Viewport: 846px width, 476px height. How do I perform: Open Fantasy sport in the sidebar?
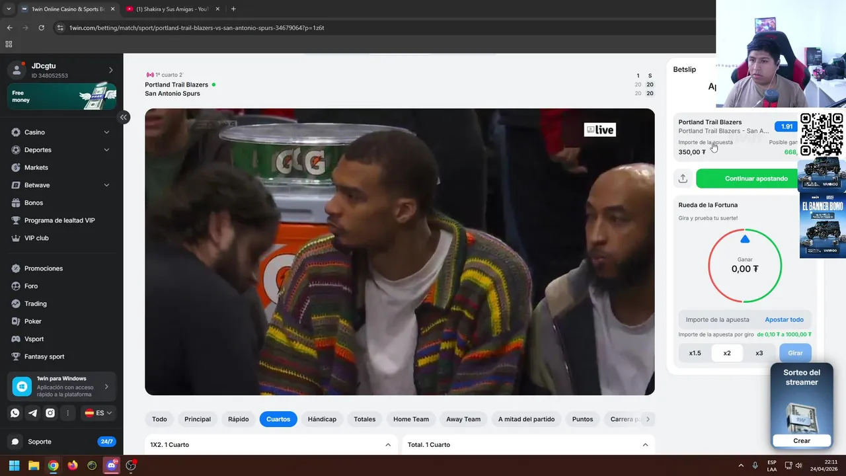tap(44, 356)
